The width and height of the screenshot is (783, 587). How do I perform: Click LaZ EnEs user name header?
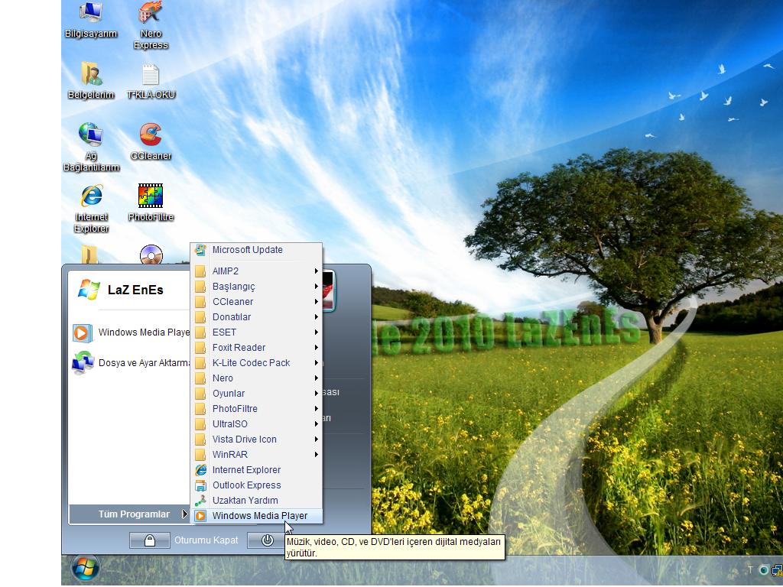[x=135, y=290]
